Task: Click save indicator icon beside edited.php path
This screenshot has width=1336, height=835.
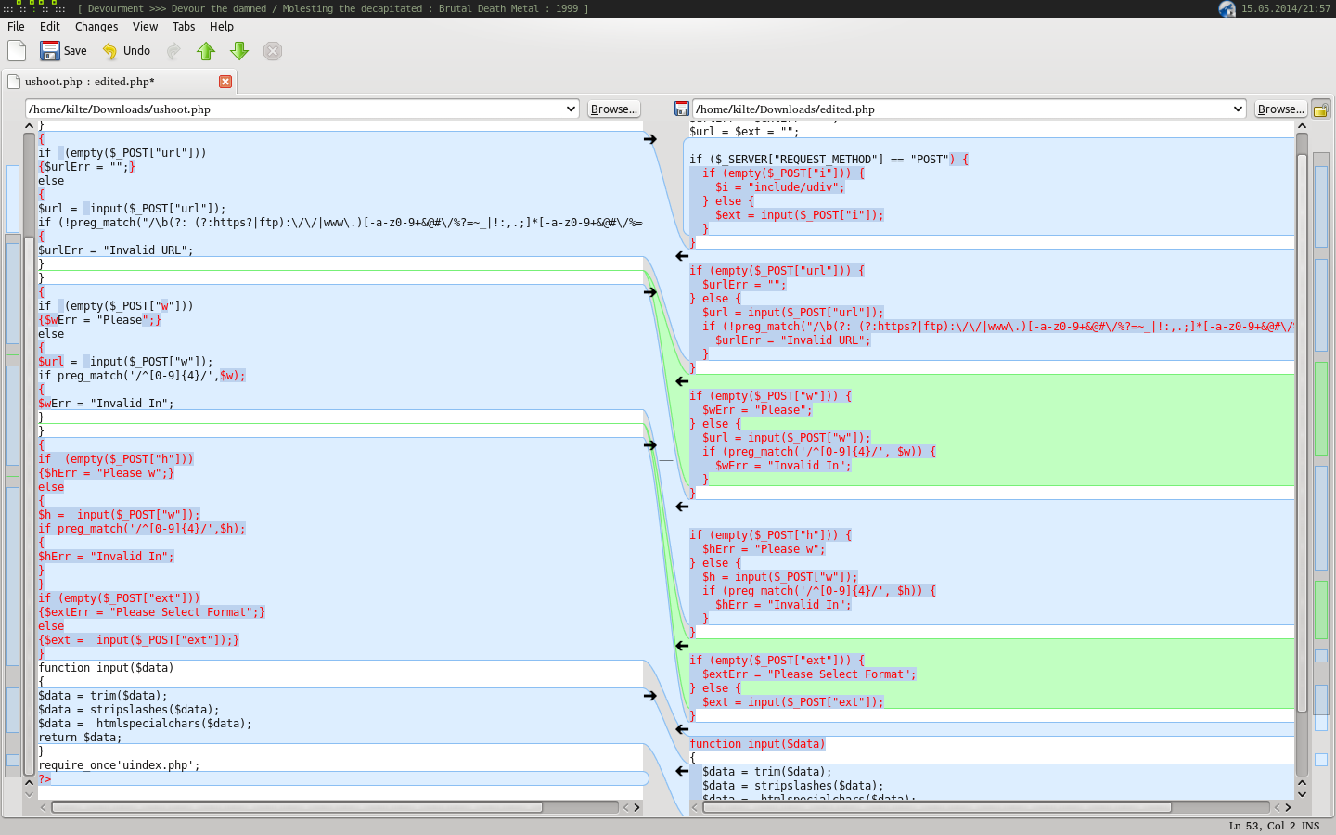Action: pos(682,109)
